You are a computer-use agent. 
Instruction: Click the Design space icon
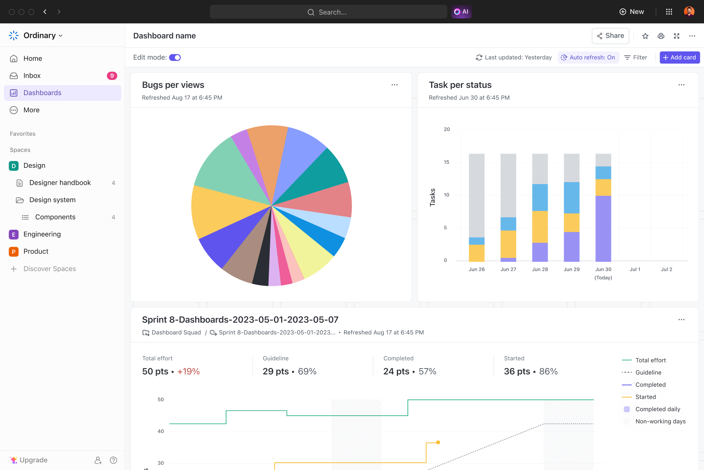point(14,166)
